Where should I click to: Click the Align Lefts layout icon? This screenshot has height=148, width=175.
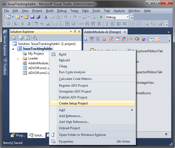coord(16,24)
